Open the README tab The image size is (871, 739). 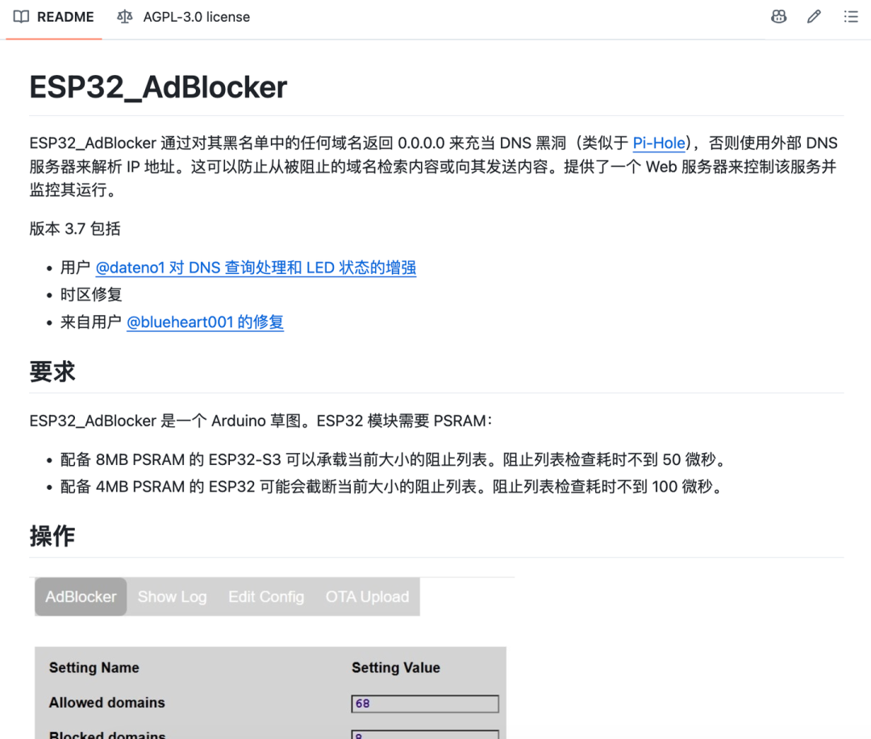(54, 17)
